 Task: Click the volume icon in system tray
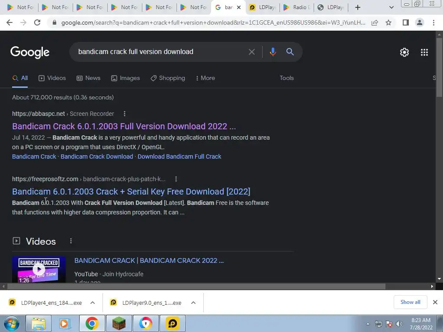pos(399,324)
